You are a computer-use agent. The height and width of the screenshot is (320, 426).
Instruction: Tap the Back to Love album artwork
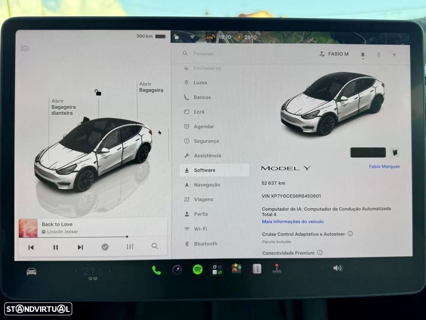[28, 228]
